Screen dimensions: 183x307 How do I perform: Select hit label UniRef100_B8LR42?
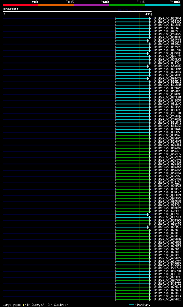click(x=168, y=123)
